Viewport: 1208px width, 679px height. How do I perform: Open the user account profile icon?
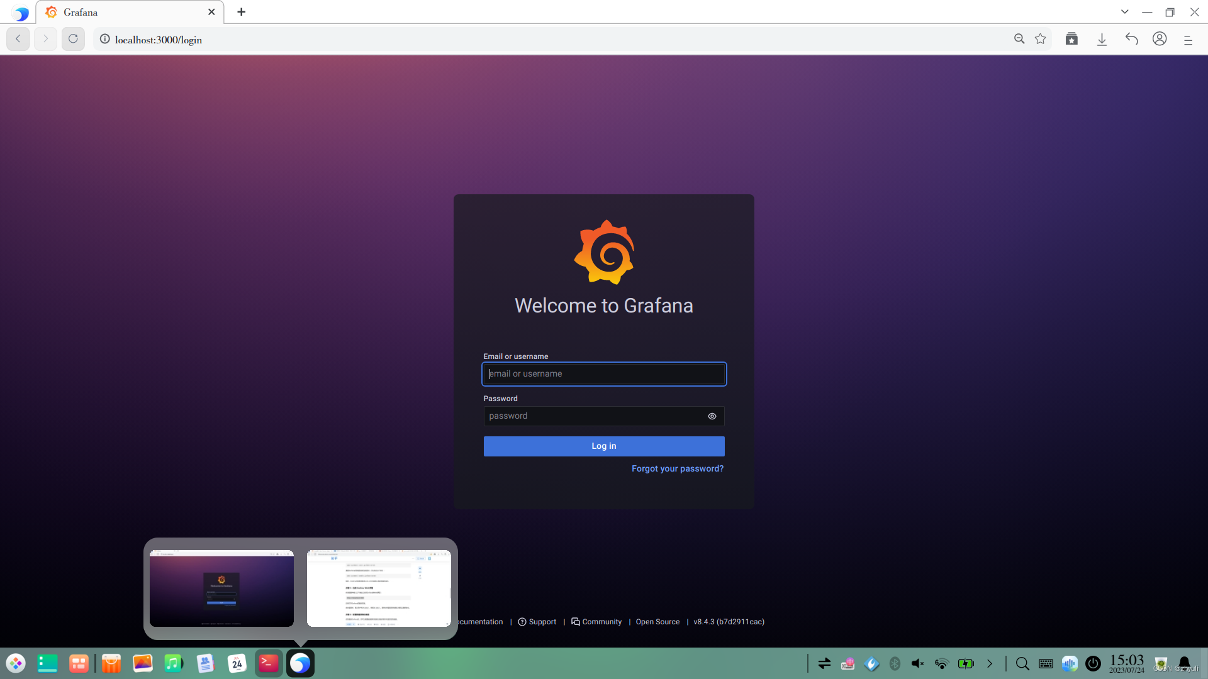click(1160, 39)
